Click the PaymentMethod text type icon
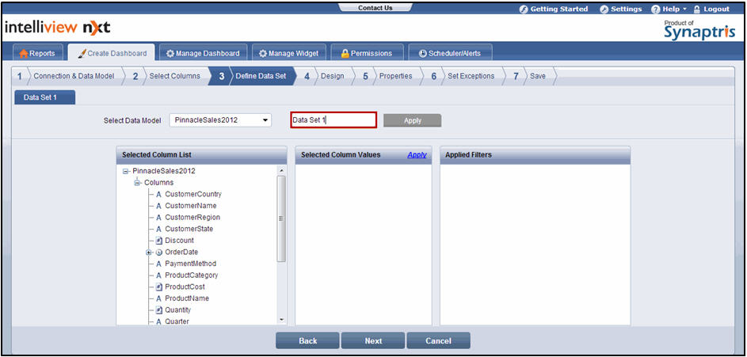The width and height of the screenshot is (747, 357). click(159, 264)
